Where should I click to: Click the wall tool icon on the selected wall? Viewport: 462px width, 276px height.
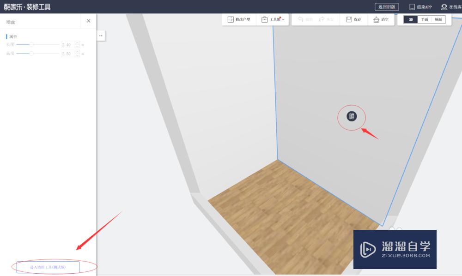[x=352, y=116]
